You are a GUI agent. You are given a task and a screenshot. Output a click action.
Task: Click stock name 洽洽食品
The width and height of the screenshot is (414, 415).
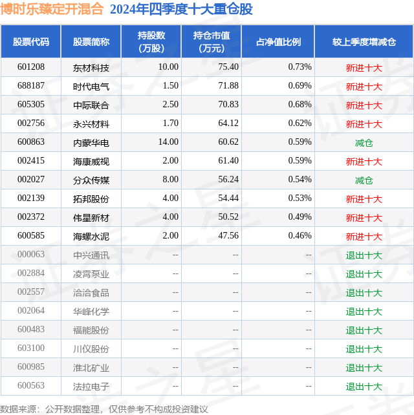pyautogui.click(x=91, y=293)
